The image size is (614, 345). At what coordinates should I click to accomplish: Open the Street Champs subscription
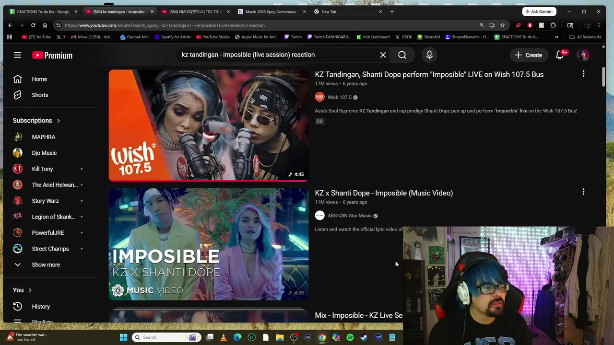click(x=50, y=249)
